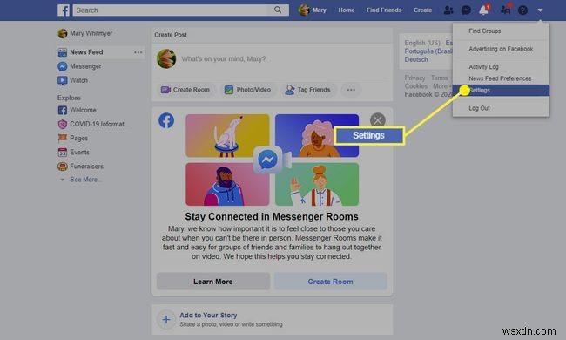
Task: Choose Log Out from the dropdown
Action: (480, 108)
